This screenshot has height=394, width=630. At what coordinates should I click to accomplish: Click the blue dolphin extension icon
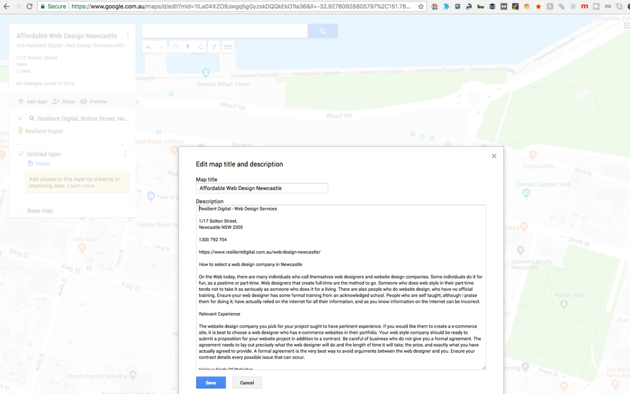point(446,6)
